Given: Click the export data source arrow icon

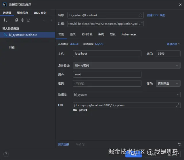Looking at the screenshot, I should pyautogui.click(x=28, y=20).
